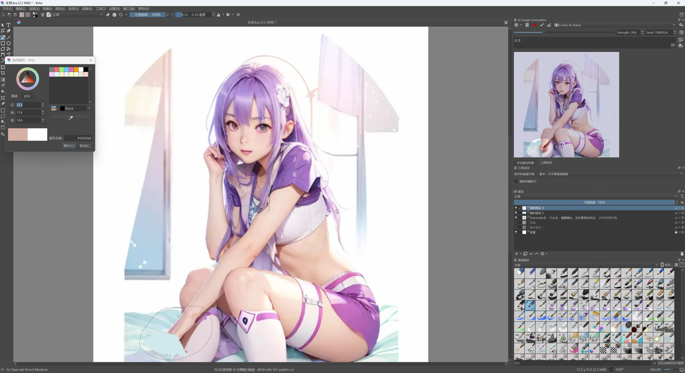Open the Comic & Anime style dropdown
This screenshot has height=373, width=685.
615,25
